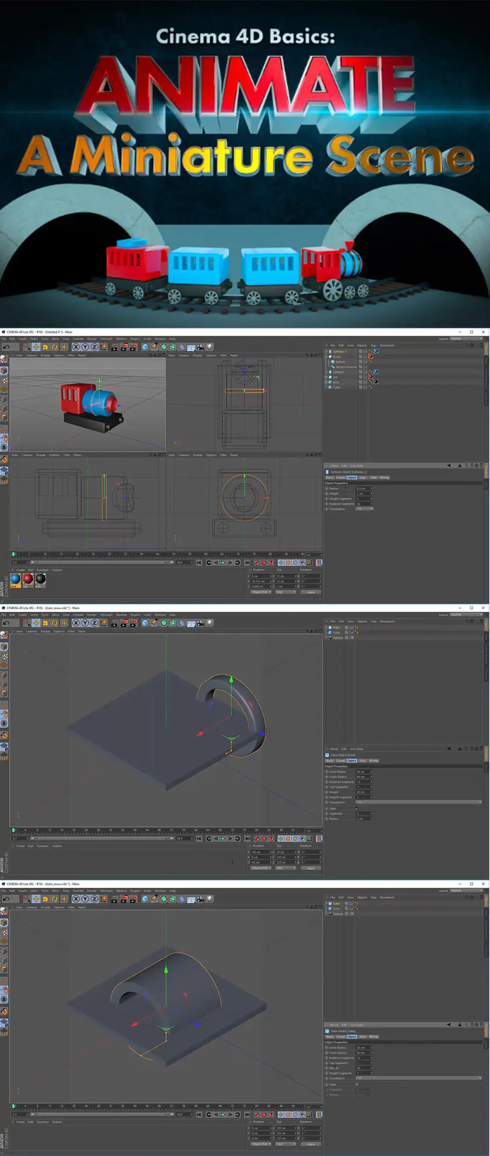Toggle X axis lock in Untitled 4 window
The image size is (490, 1156).
coord(76,347)
